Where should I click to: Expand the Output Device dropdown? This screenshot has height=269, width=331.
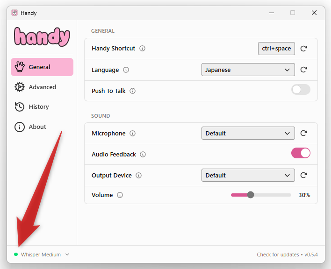248,175
